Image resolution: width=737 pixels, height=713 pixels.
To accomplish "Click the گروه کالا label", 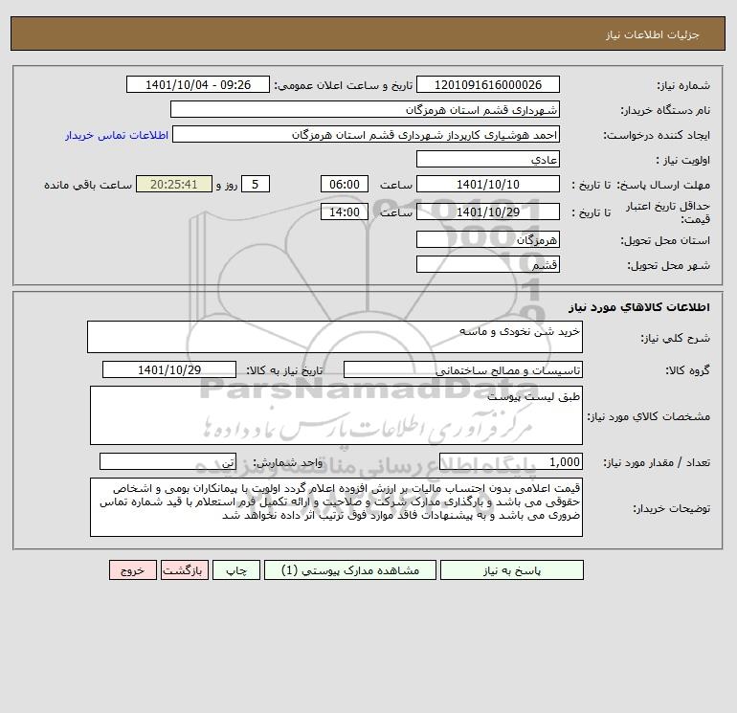I will click(x=687, y=370).
